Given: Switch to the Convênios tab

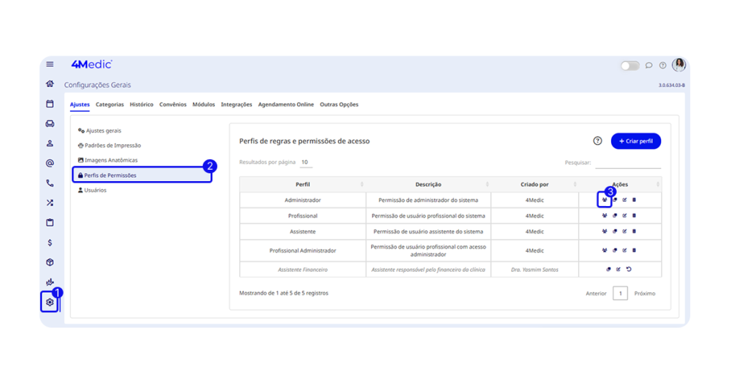Looking at the screenshot, I should point(173,105).
